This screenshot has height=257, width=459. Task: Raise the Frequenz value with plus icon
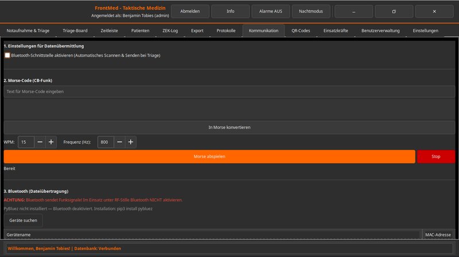tap(131, 142)
